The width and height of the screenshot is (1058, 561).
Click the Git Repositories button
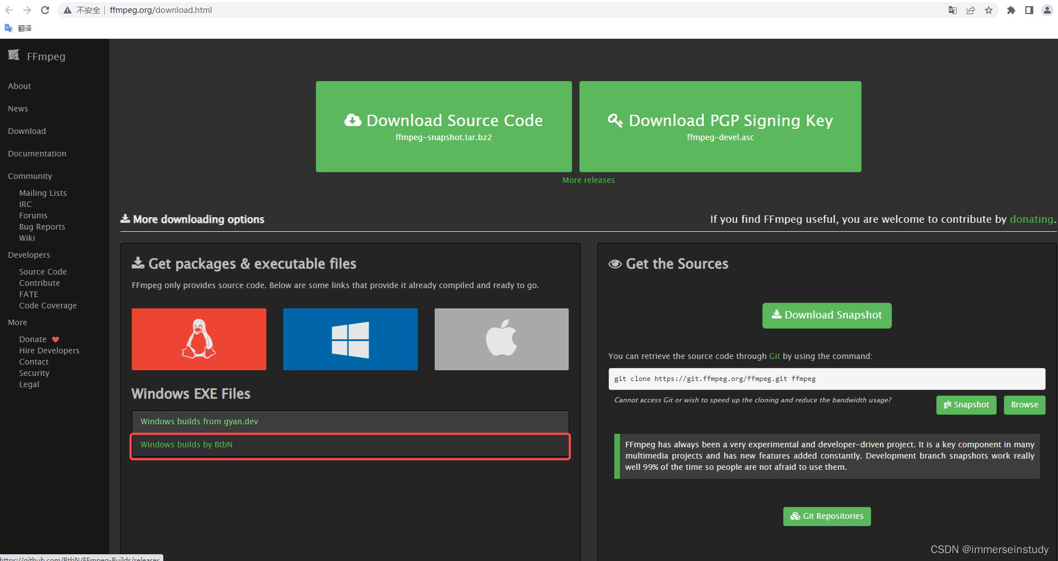(827, 517)
